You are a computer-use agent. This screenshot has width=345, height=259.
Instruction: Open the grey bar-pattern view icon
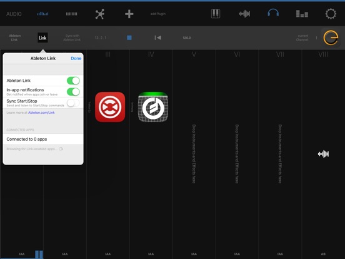click(71, 14)
